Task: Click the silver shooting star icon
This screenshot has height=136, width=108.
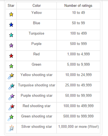Action: (11, 128)
